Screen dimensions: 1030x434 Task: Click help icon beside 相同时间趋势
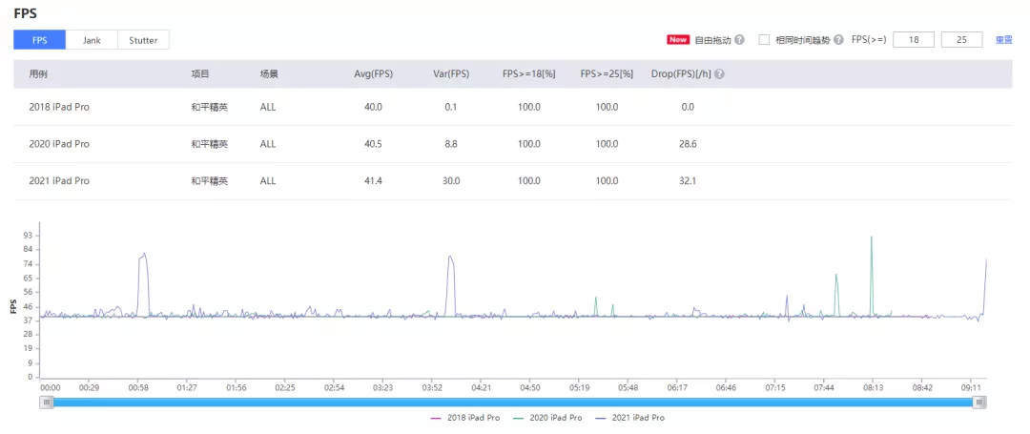click(x=838, y=40)
